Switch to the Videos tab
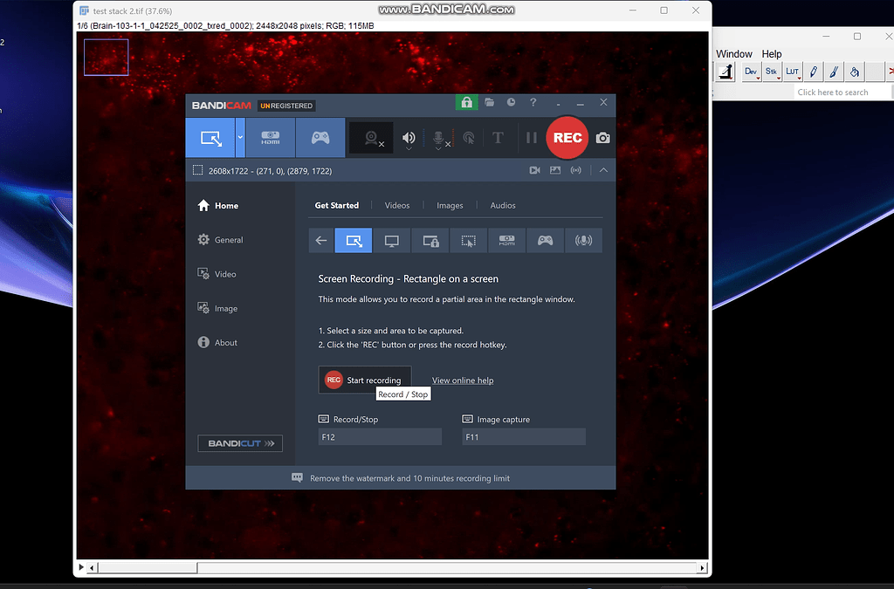This screenshot has height=589, width=894. (397, 205)
